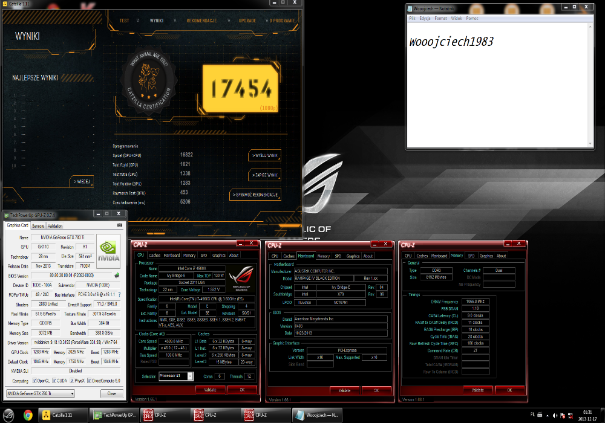605x423 pixels.
Task: Open the Pomoc menu in Notatnik
Action: coord(473,18)
